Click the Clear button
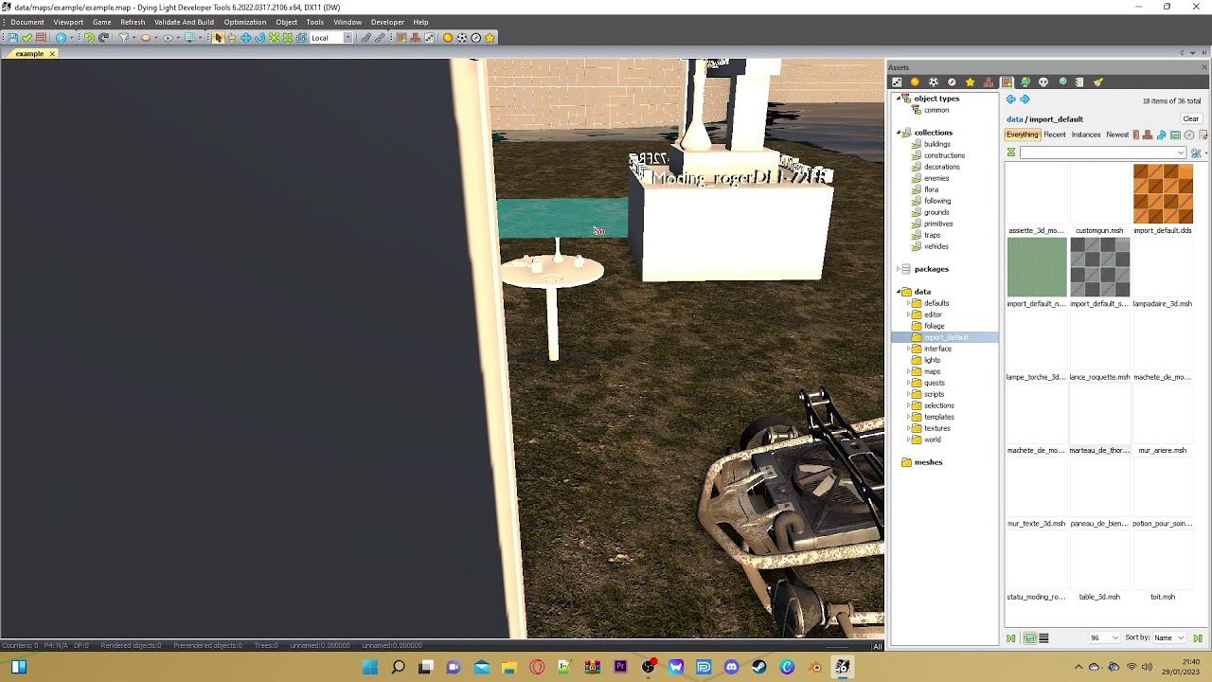This screenshot has width=1212, height=682. 1191,119
